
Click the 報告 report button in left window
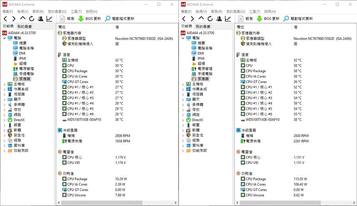(x=67, y=19)
